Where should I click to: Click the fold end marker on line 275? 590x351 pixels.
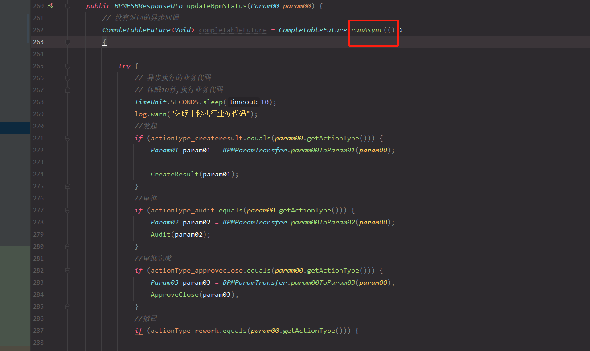pyautogui.click(x=67, y=186)
